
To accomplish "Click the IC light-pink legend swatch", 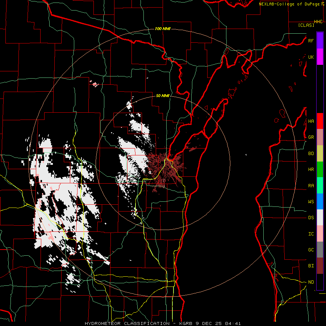I will [x=320, y=234].
